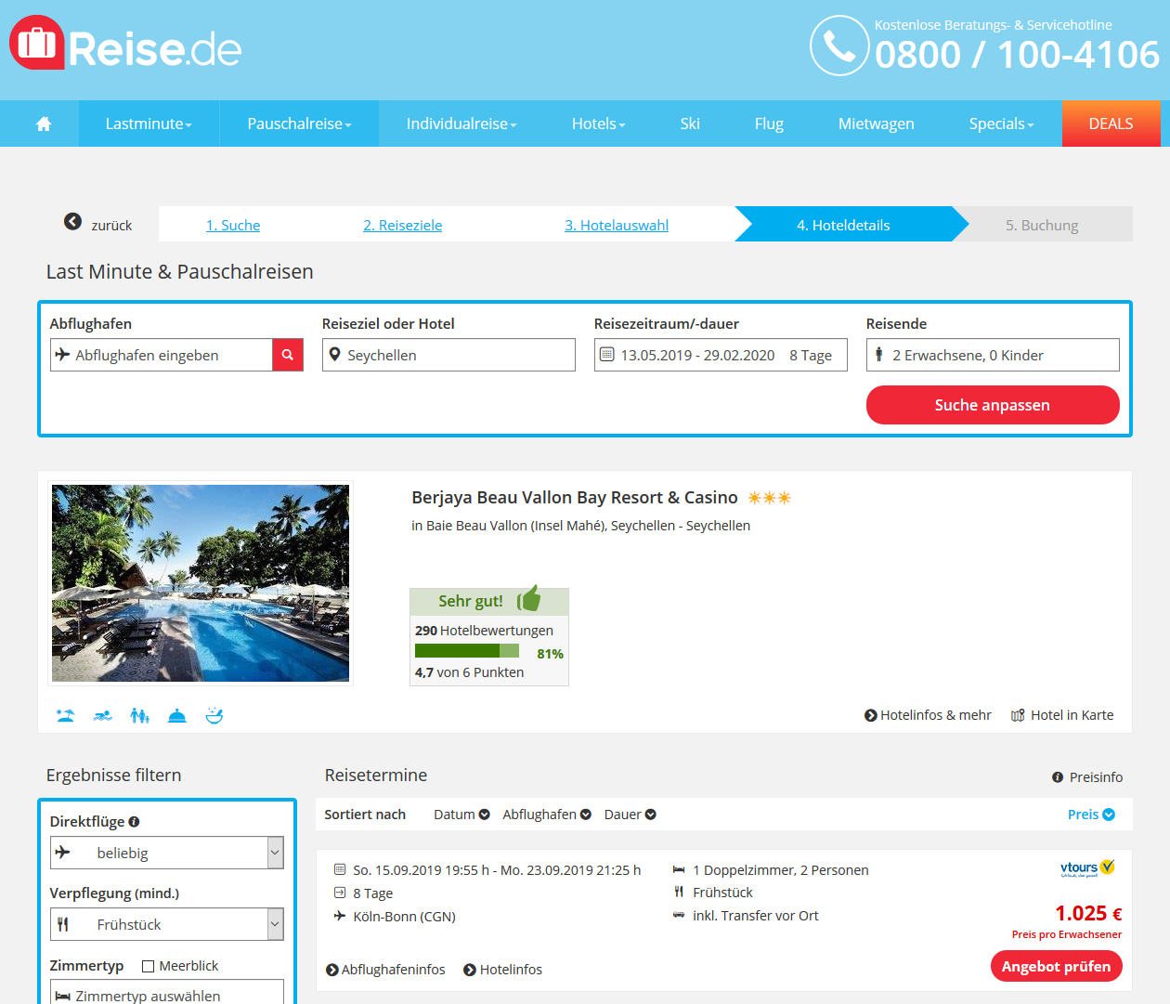The image size is (1170, 1004).
Task: Open the Direktflüge beliebig dropdown
Action: pyautogui.click(x=167, y=853)
